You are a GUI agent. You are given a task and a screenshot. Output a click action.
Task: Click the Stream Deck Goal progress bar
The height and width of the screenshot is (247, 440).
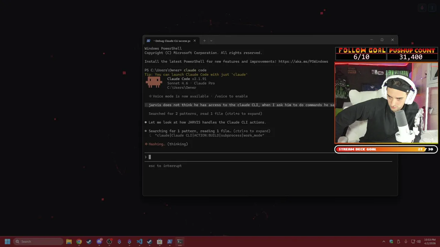(386, 149)
